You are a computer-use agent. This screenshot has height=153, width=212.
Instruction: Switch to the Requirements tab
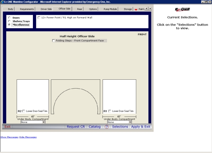[x=27, y=9]
